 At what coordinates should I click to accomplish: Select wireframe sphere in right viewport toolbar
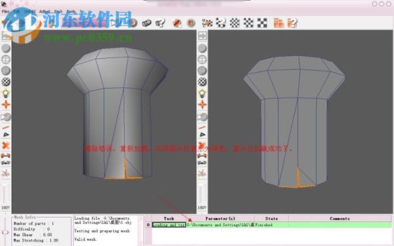point(202,60)
